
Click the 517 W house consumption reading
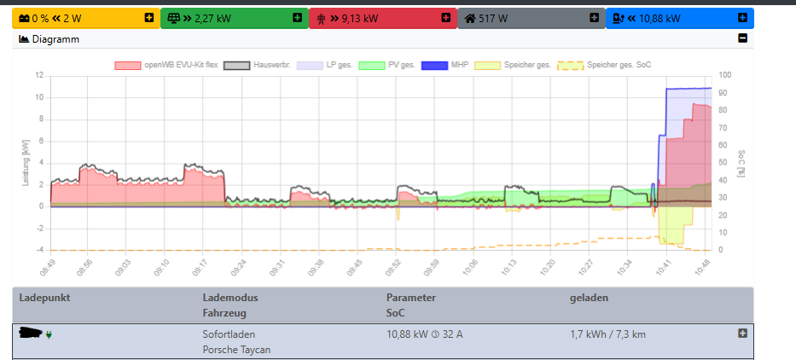click(493, 19)
